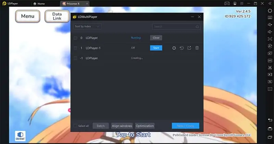Enable the Select all checkbox
The image size is (274, 144).
[75, 126]
